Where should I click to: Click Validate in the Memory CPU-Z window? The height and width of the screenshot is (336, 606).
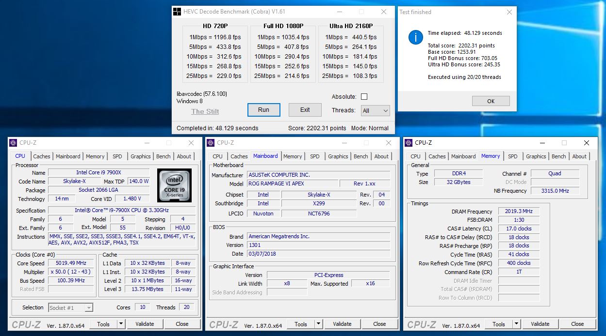(540, 324)
